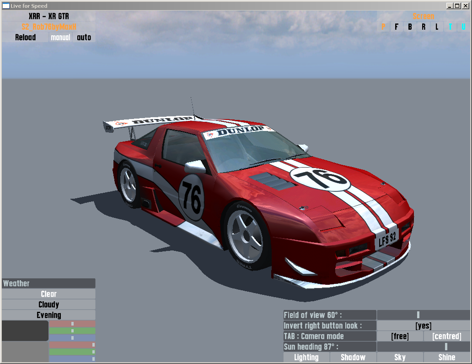Click the light gray color swatch

coord(25,352)
